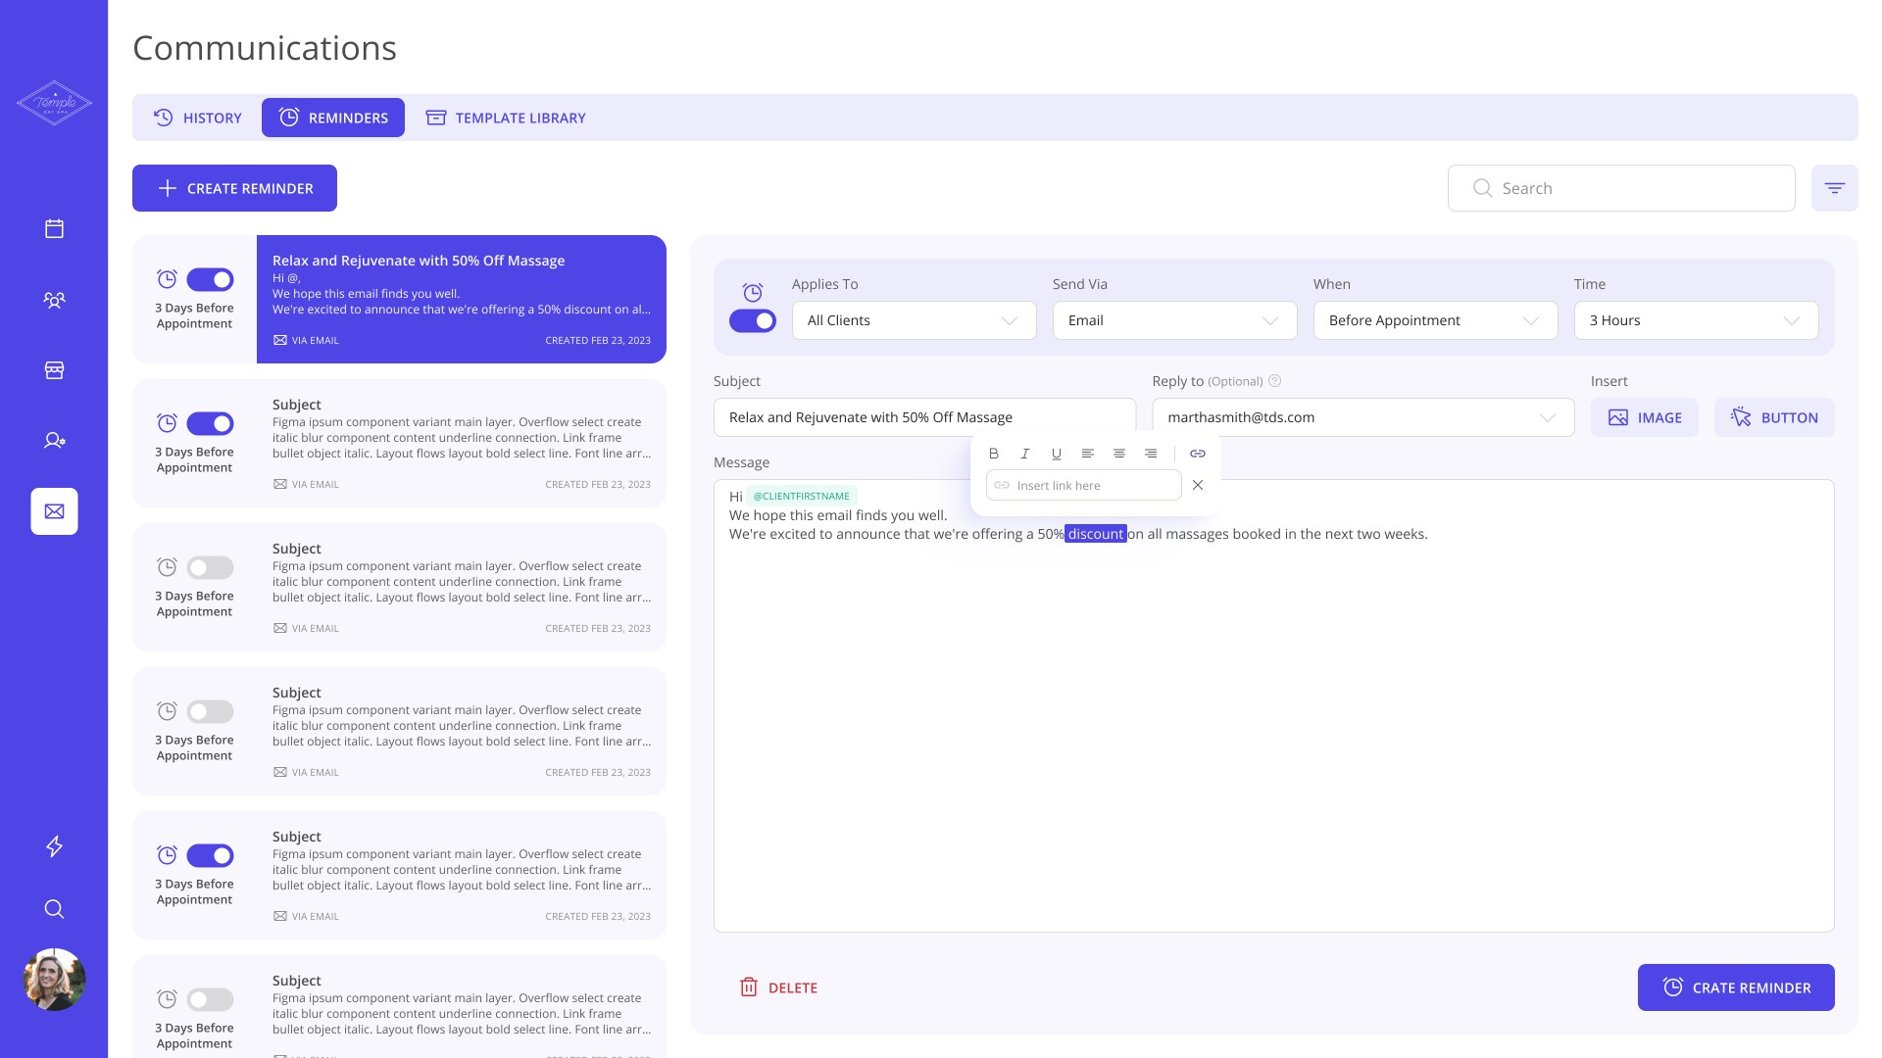Screen dimensions: 1882x1058
Task: Click the underline formatting icon
Action: point(1056,454)
